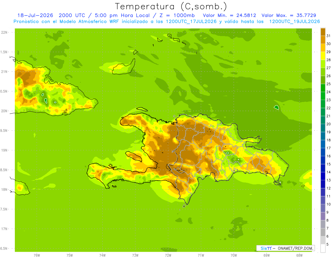
Task: Click the legend color band between 26 and 27
Action: [x=323, y=72]
